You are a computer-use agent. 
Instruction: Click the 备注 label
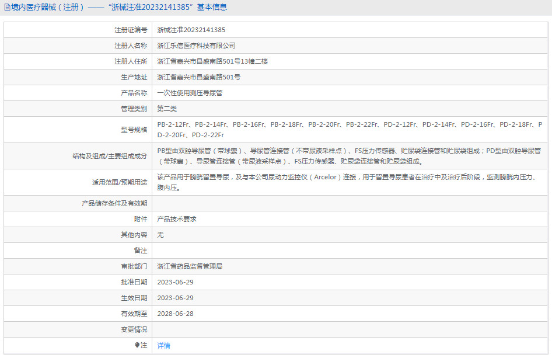pos(141,251)
